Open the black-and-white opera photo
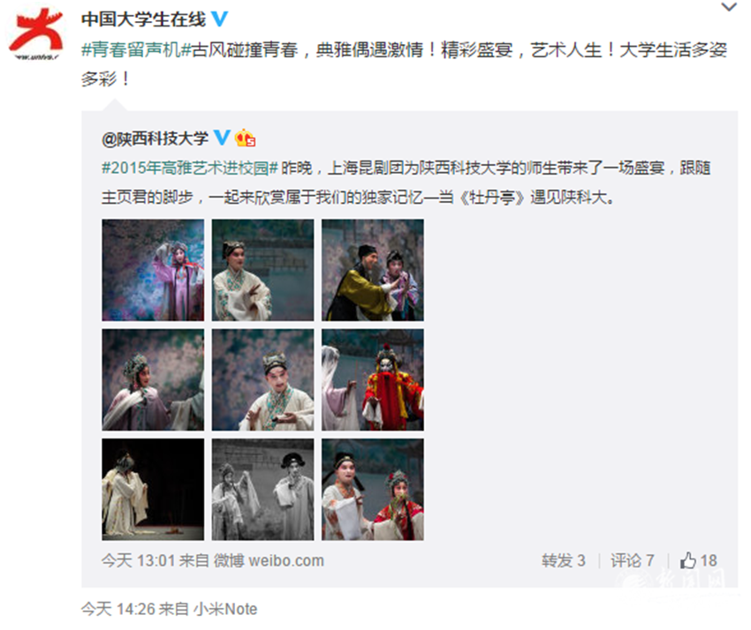Viewport: 751px width, 630px height. click(263, 490)
